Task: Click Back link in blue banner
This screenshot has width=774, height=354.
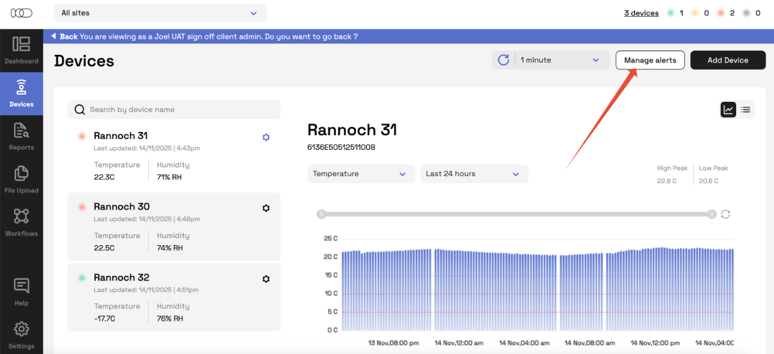Action: pyautogui.click(x=69, y=36)
